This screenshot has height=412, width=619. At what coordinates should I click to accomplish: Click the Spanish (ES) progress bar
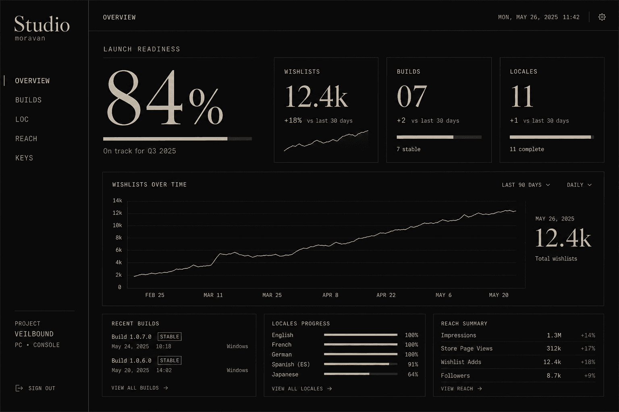point(361,364)
